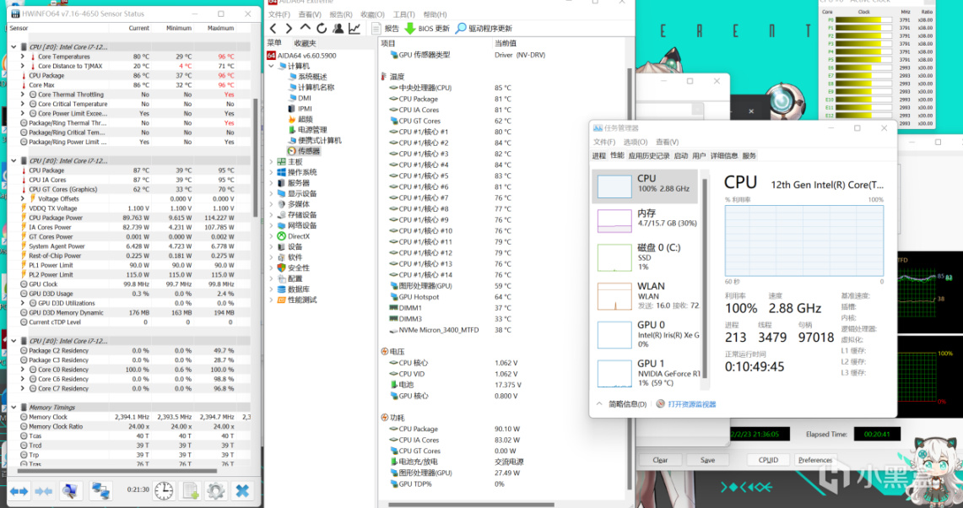Click HWiNFO expand-columns double arrow icon
963x508 pixels.
(19, 491)
